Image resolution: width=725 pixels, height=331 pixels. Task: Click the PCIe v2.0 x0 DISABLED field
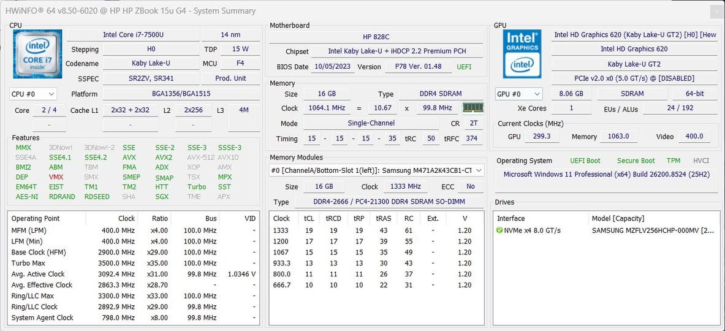(x=634, y=78)
